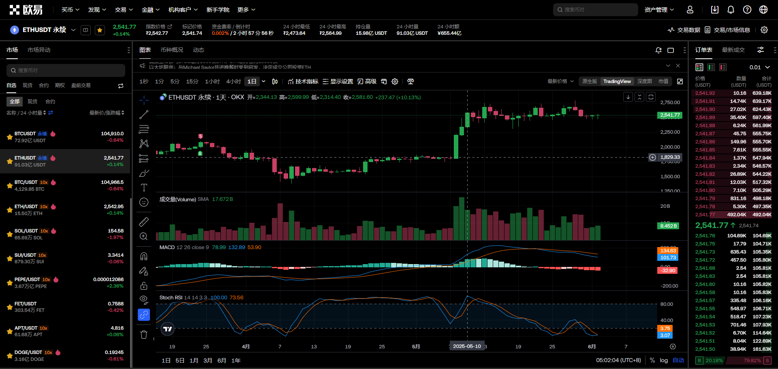Choose the text annotation tool
778x369 pixels.
[144, 188]
